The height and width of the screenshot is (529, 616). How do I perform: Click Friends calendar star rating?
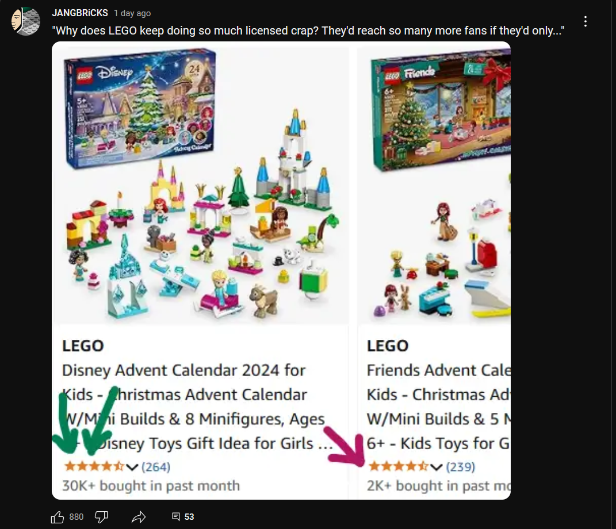[x=399, y=466]
